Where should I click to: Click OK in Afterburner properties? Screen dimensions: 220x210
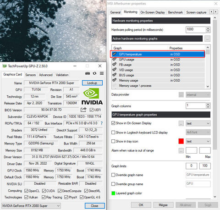[x=141, y=205]
